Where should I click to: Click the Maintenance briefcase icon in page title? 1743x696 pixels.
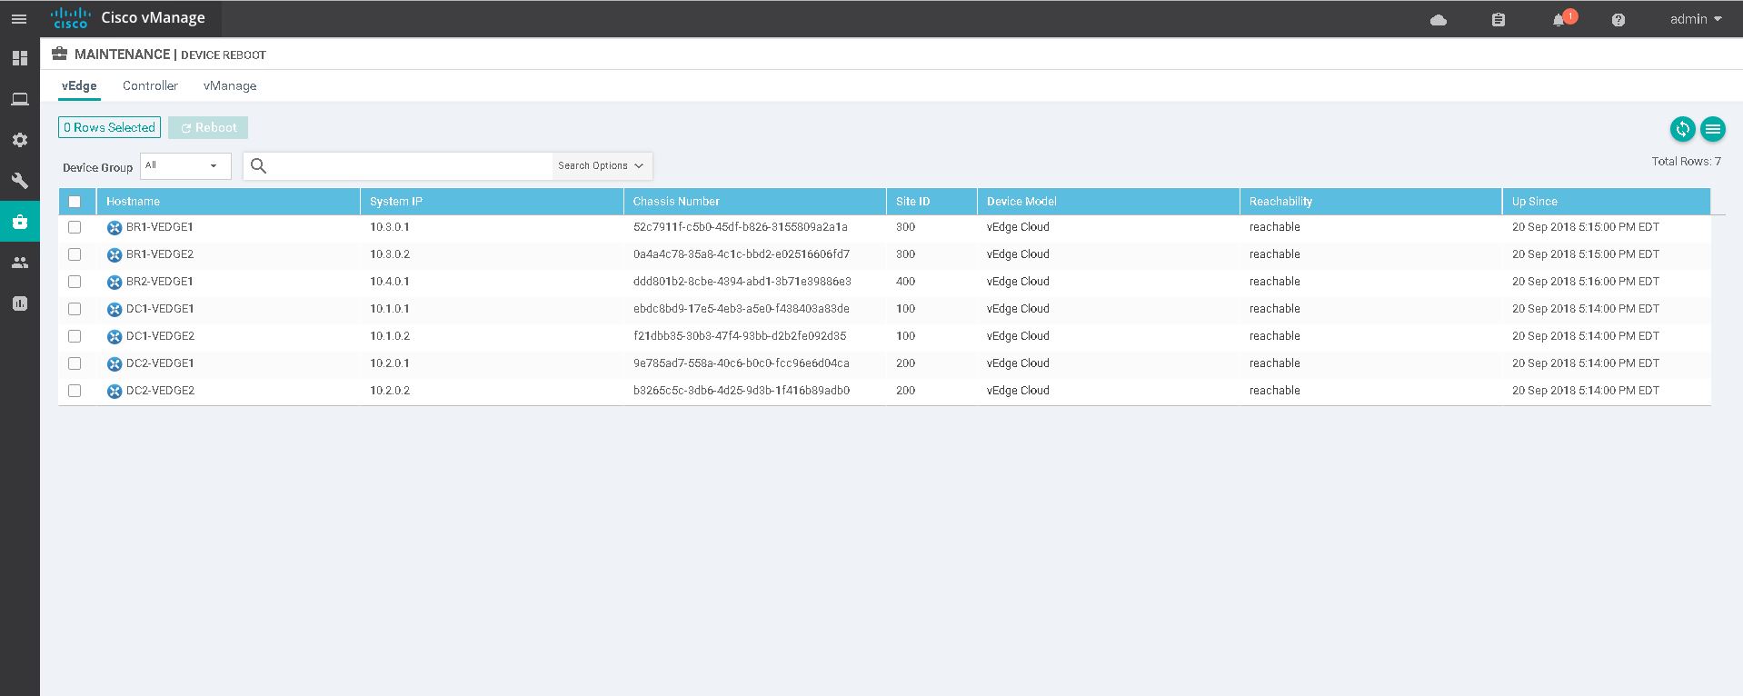click(x=60, y=54)
